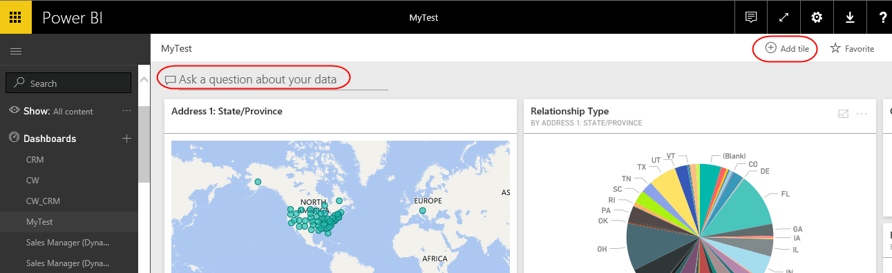Enter full screen mode with arrows icon
This screenshot has height=273, width=892.
784,17
